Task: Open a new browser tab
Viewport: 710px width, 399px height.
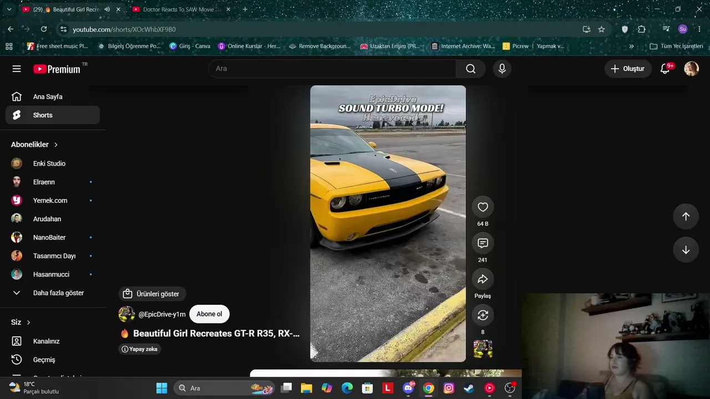Action: 245,9
